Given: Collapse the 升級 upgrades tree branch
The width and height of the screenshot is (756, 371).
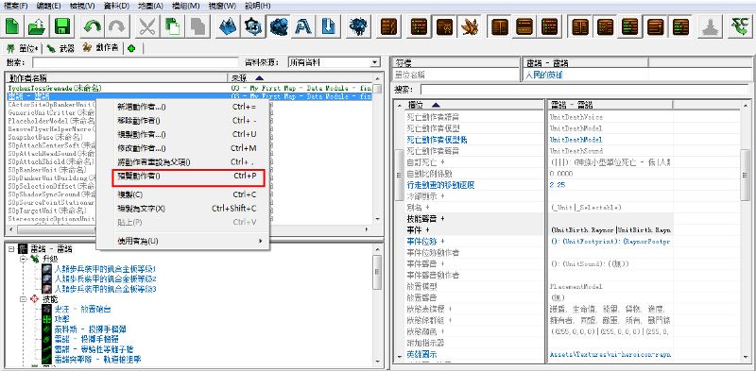Looking at the screenshot, I should tap(23, 260).
